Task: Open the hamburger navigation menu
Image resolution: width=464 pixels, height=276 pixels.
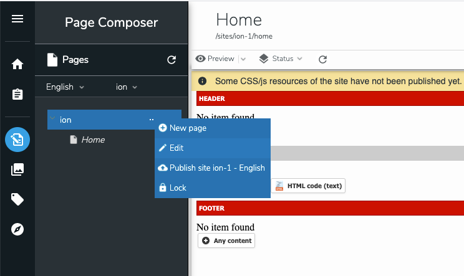Action: coord(17,19)
